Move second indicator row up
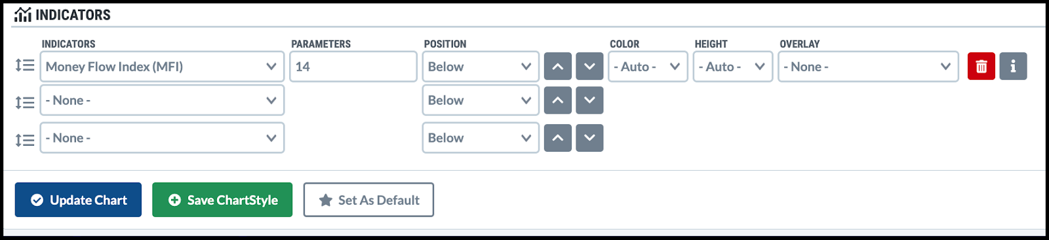 point(557,100)
